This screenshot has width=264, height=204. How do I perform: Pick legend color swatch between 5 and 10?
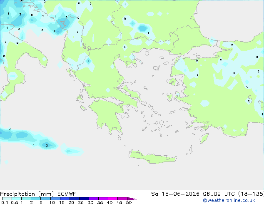click(46, 199)
